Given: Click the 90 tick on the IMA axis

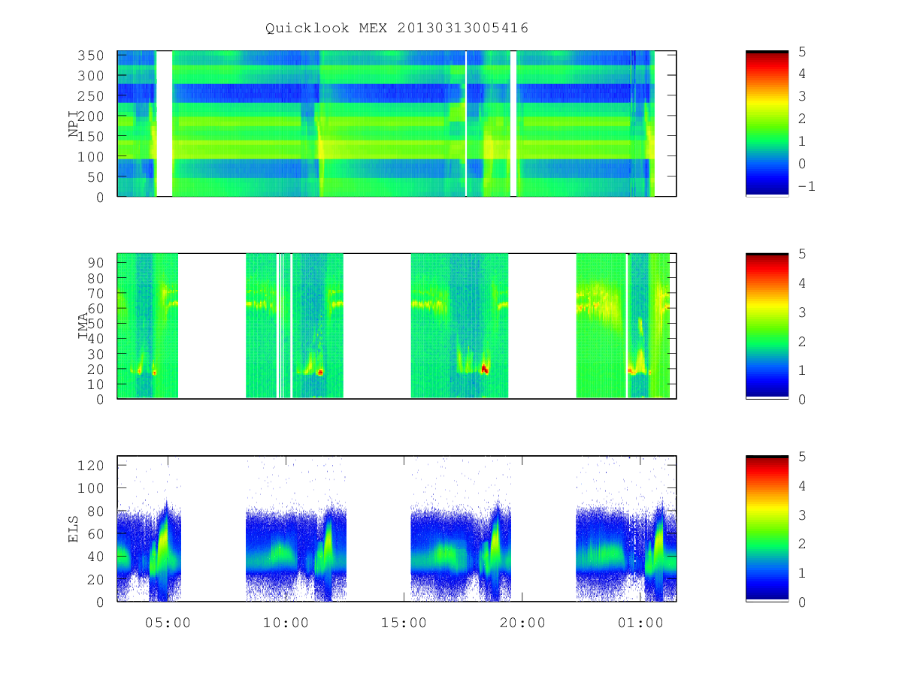Looking at the screenshot, I should [x=95, y=263].
